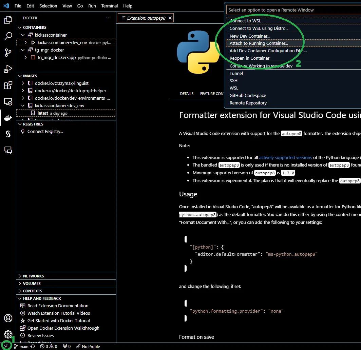Open the Source Control view
The image size is (361, 350).
(x=8, y=53)
